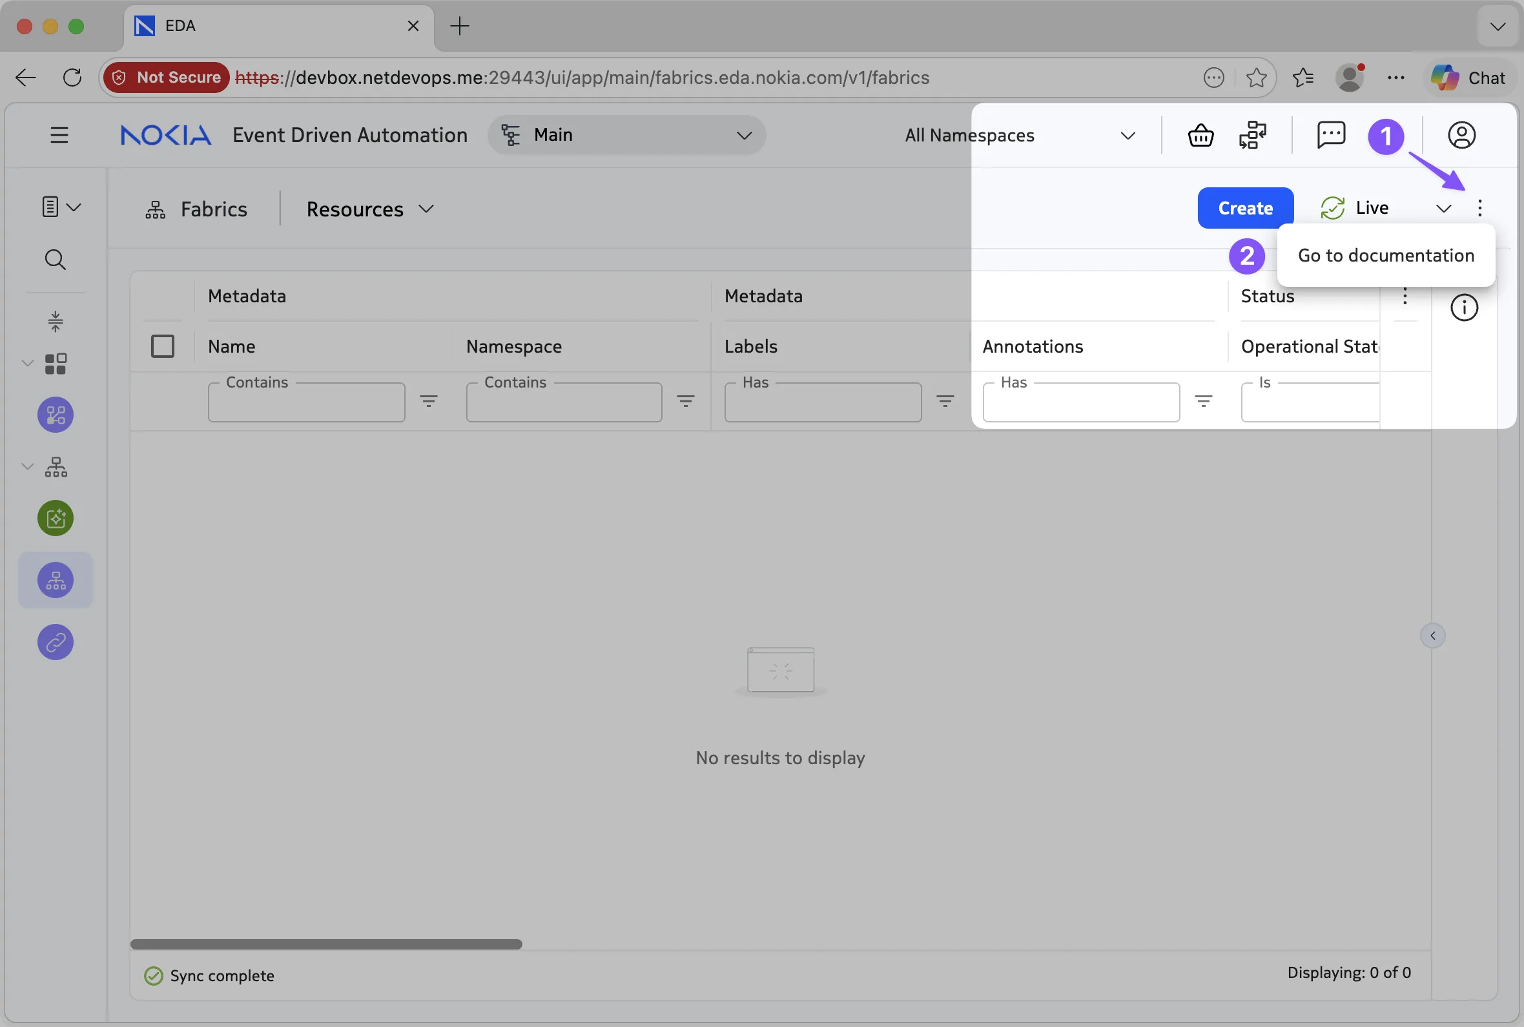Open the Namespace column filter options icon

(x=685, y=401)
